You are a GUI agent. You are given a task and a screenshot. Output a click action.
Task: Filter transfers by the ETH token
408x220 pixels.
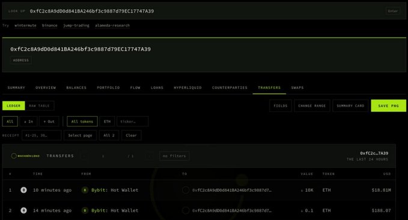107,121
